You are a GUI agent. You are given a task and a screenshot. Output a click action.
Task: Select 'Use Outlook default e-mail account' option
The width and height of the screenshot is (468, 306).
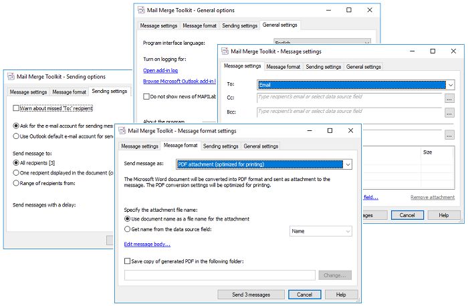click(16, 136)
